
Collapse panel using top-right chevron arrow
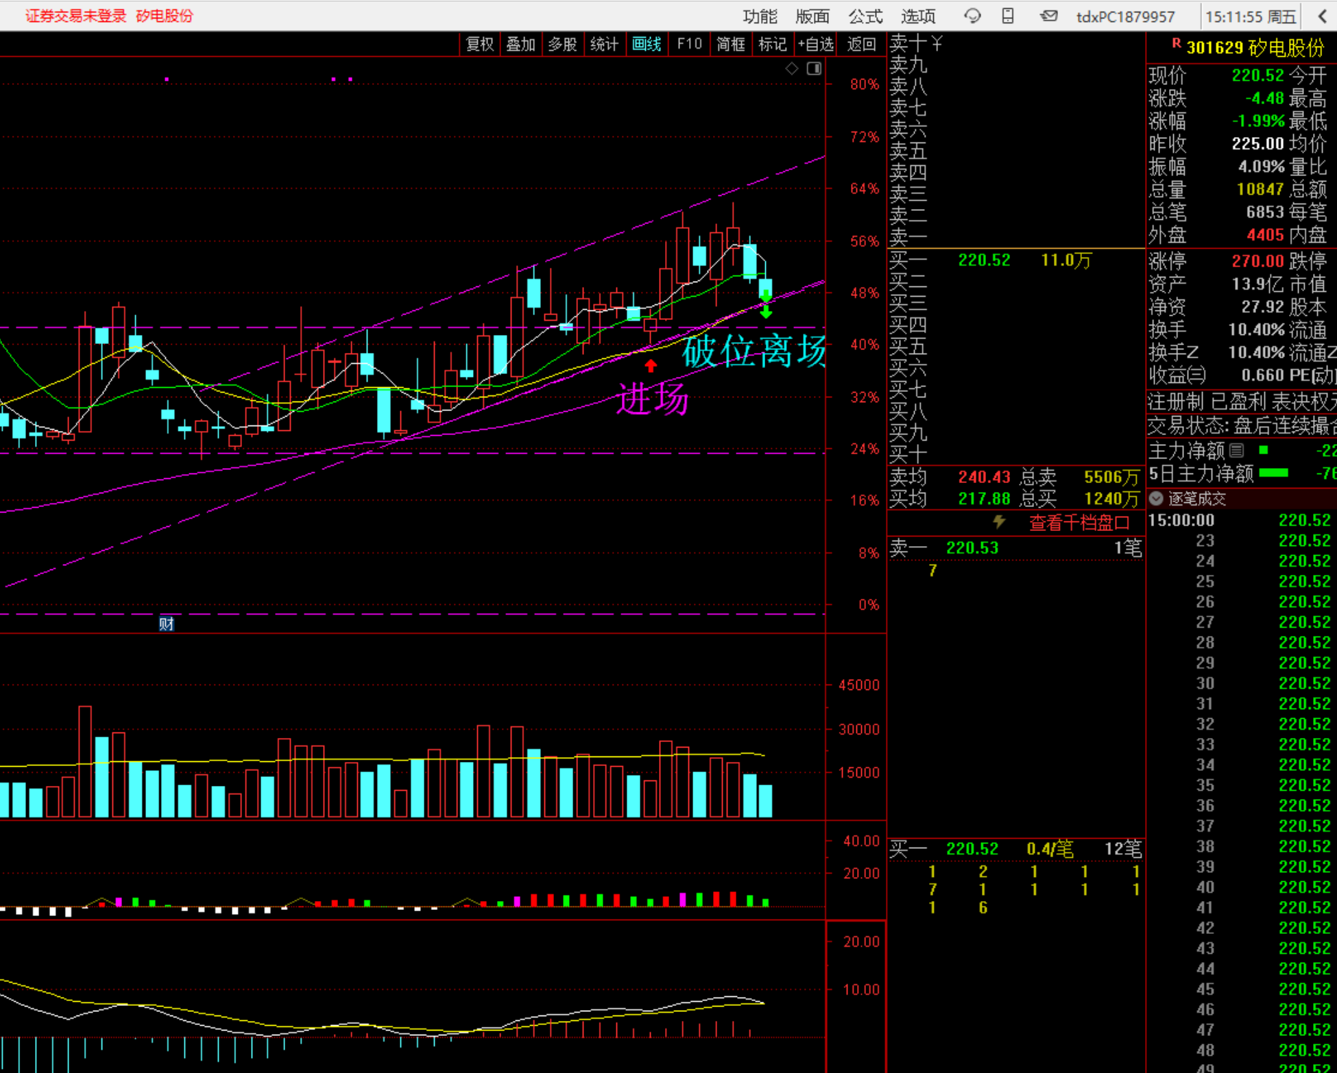pos(1322,15)
